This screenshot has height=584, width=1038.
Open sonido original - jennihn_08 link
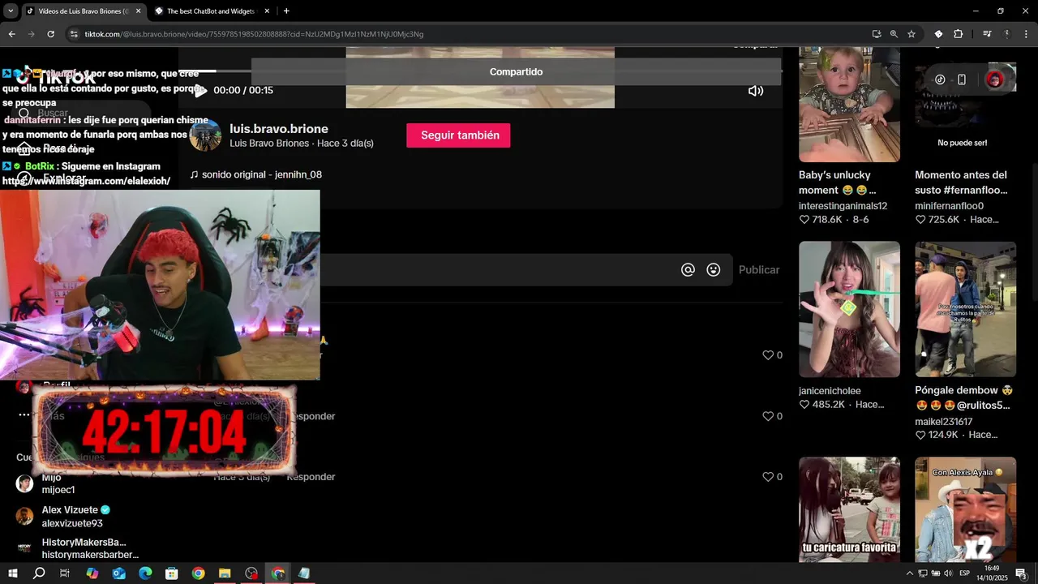click(x=256, y=174)
